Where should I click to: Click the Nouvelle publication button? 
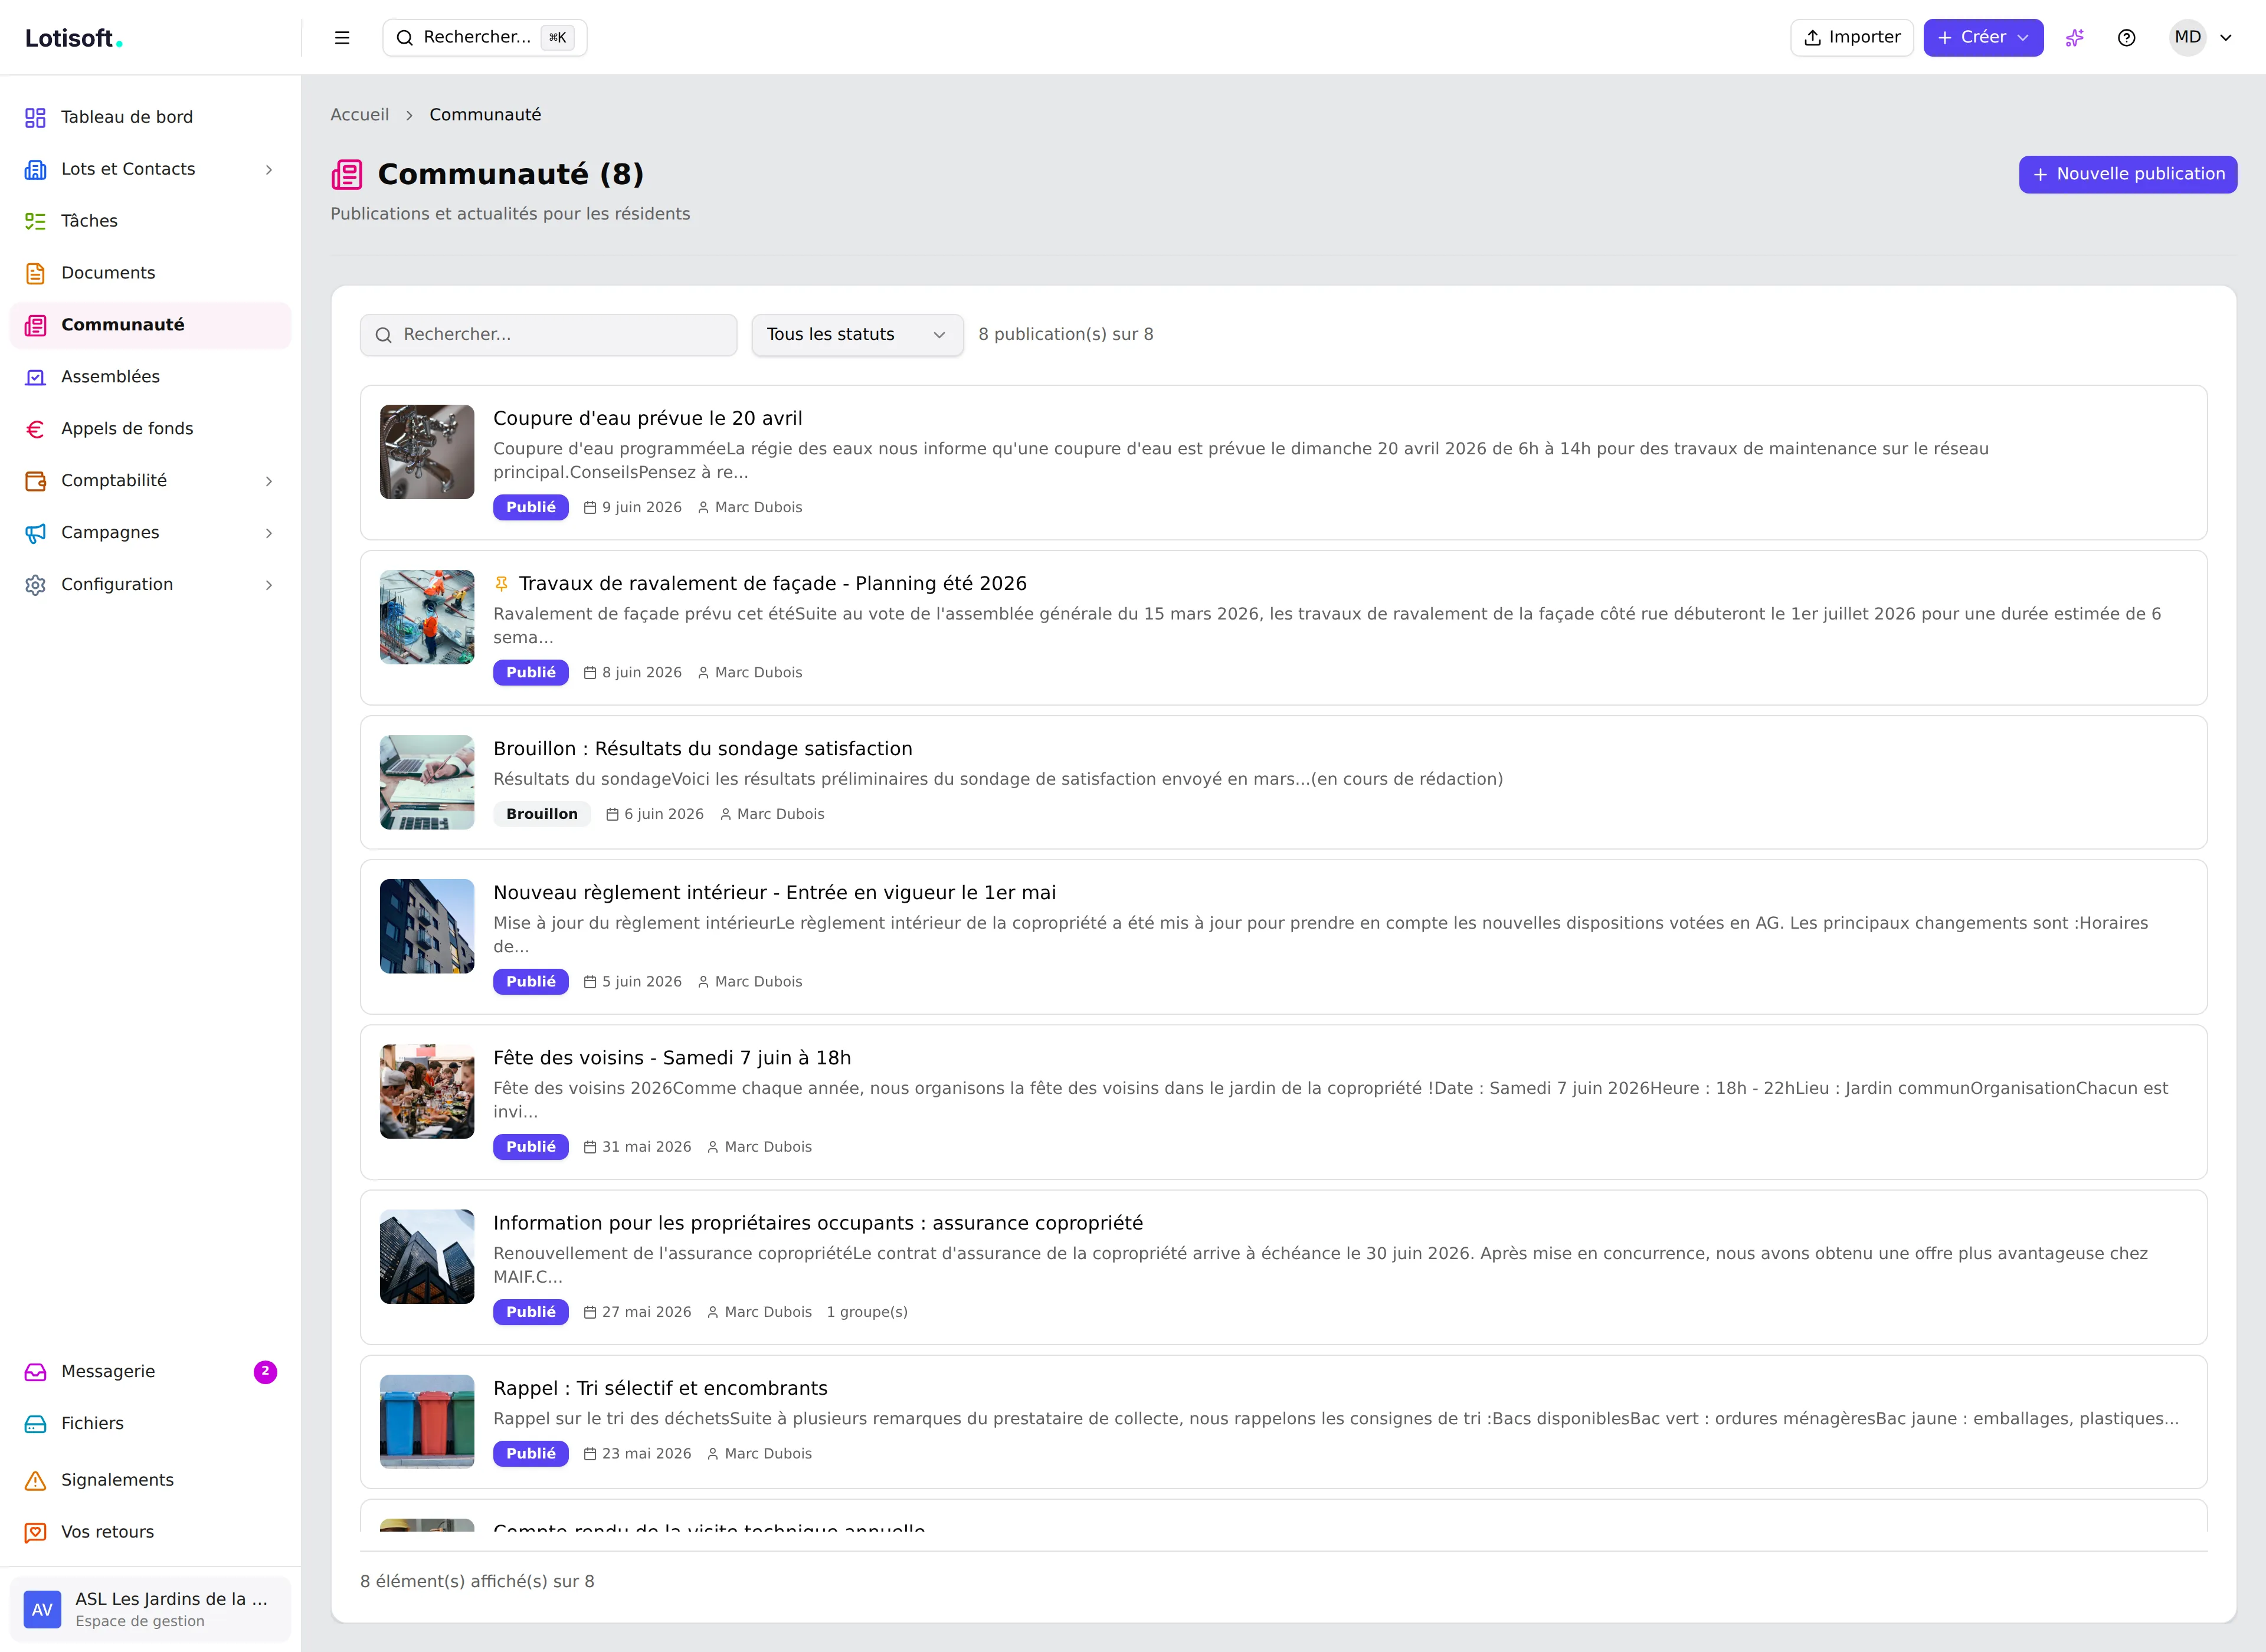pos(2127,174)
